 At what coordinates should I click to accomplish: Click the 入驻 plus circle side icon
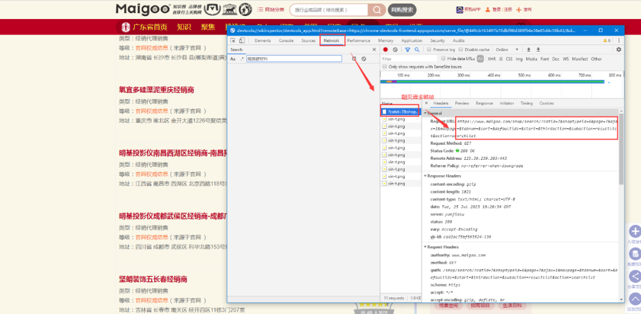pos(634,231)
